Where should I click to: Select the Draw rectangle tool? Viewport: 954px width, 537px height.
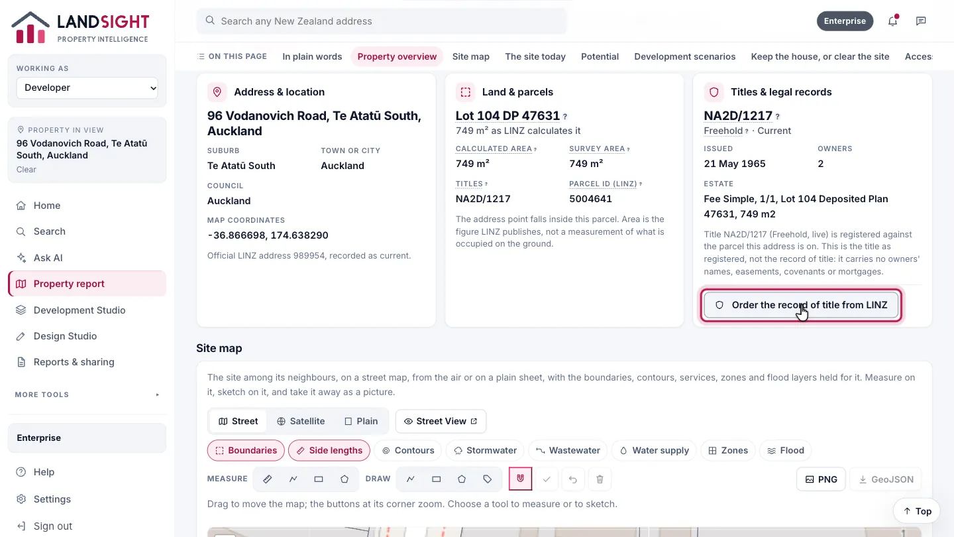pos(436,479)
